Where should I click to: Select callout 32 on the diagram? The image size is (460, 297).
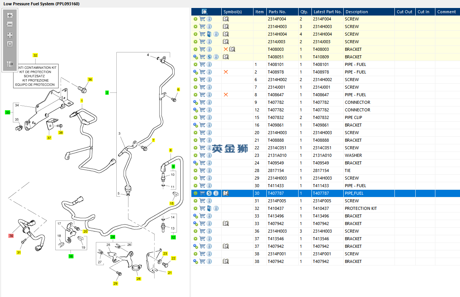point(35,55)
